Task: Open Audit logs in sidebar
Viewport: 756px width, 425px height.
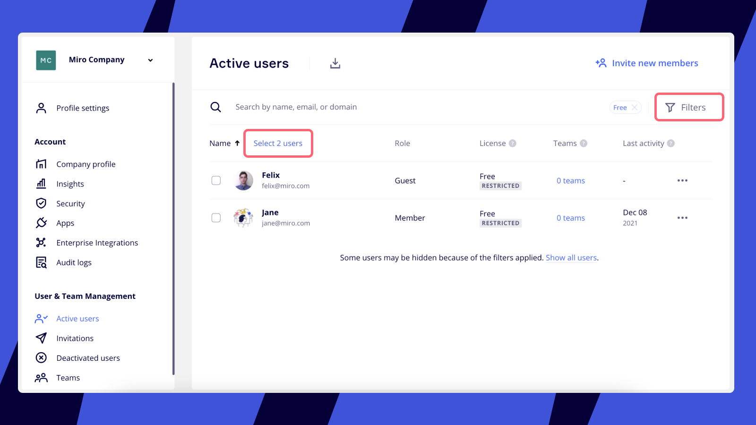Action: tap(74, 263)
